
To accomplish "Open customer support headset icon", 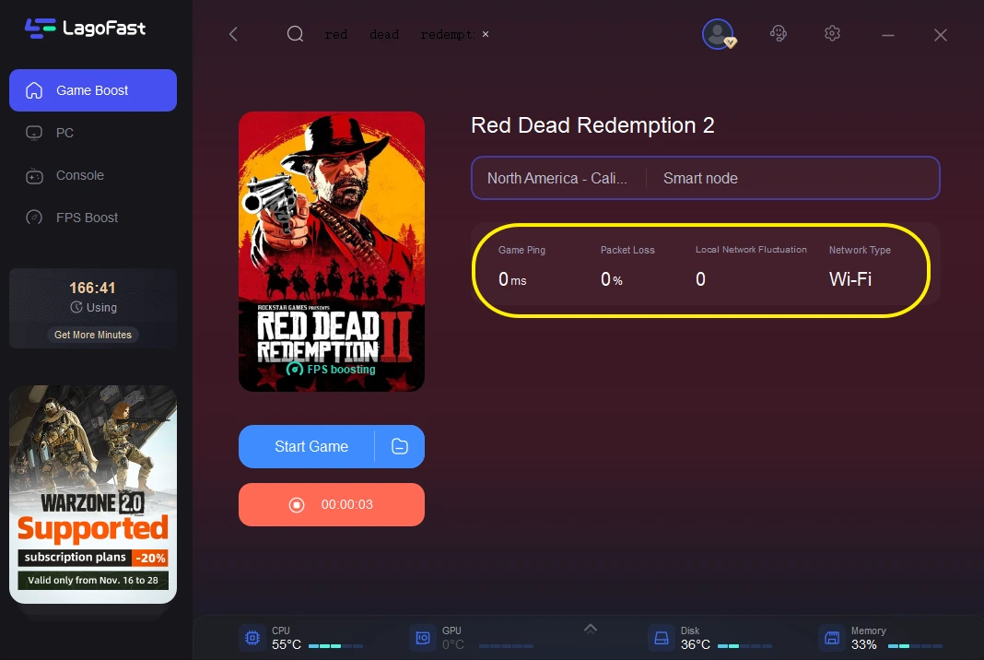I will [x=779, y=33].
